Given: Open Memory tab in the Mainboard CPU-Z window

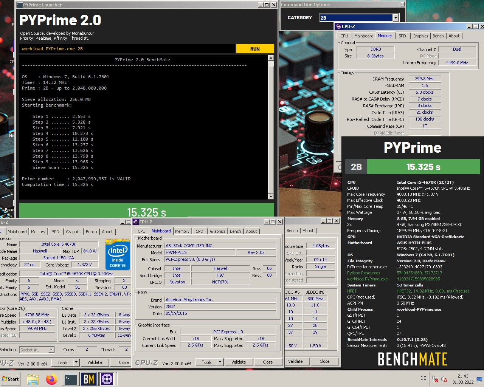Looking at the screenshot, I should coord(182,231).
